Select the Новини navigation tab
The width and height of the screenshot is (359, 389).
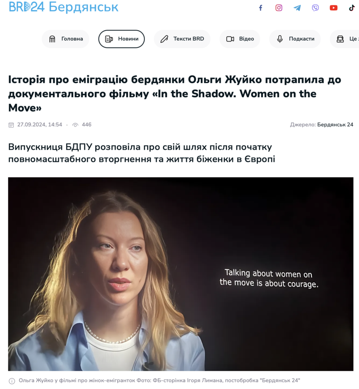(x=121, y=39)
